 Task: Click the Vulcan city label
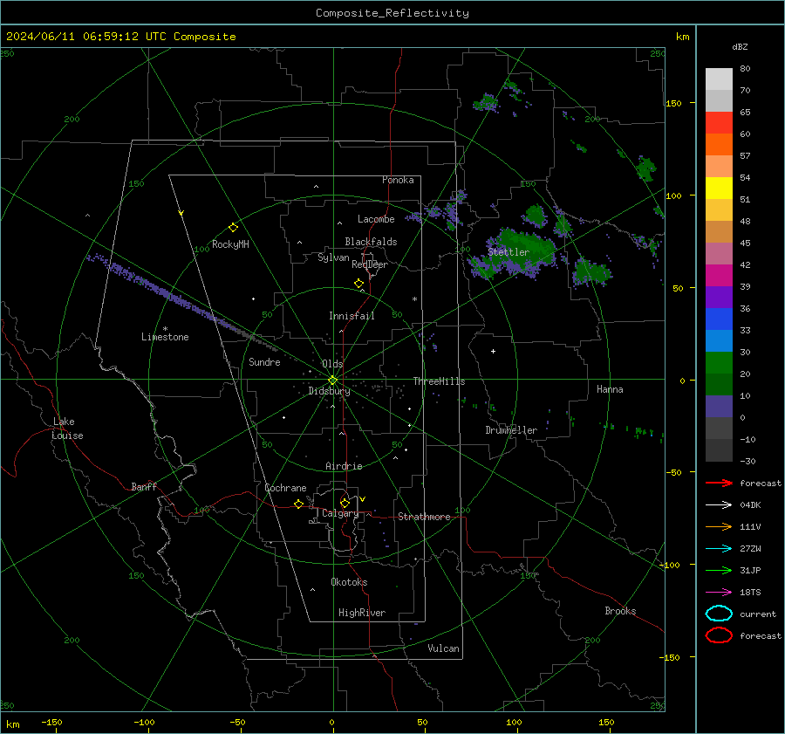(443, 648)
